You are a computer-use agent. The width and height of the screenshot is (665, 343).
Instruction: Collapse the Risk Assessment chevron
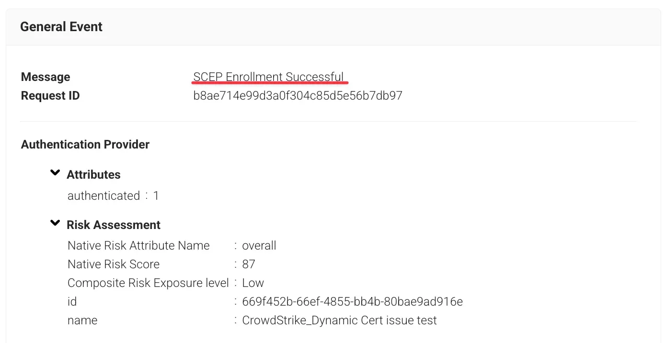[x=56, y=223]
